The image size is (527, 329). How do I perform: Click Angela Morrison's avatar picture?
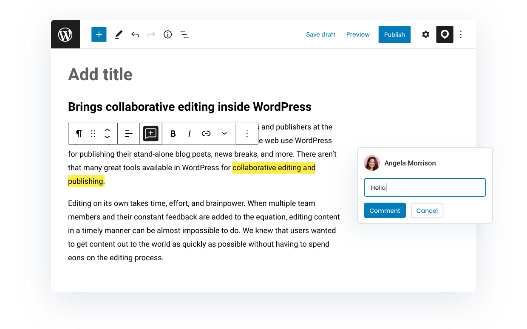(x=372, y=163)
